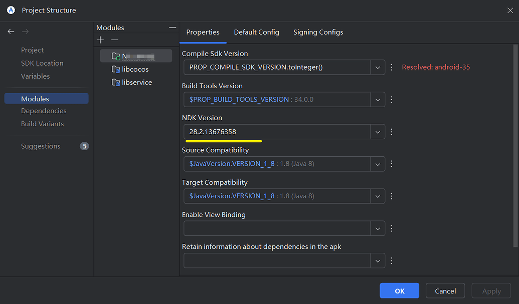Add a new module with the plus icon

(x=100, y=40)
